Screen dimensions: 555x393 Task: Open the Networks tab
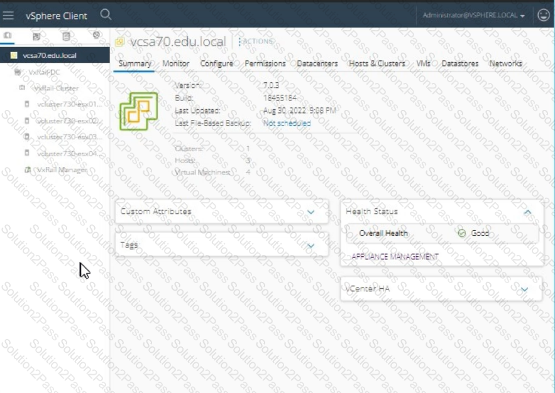[505, 63]
